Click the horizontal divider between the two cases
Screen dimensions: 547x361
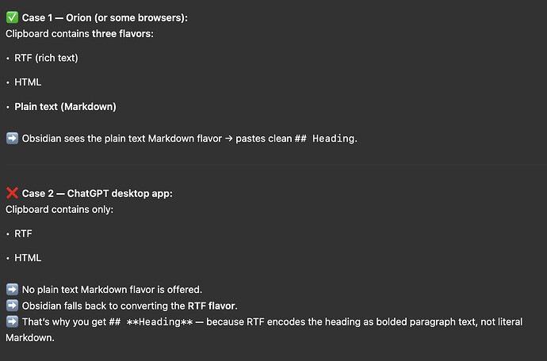click(x=273, y=165)
